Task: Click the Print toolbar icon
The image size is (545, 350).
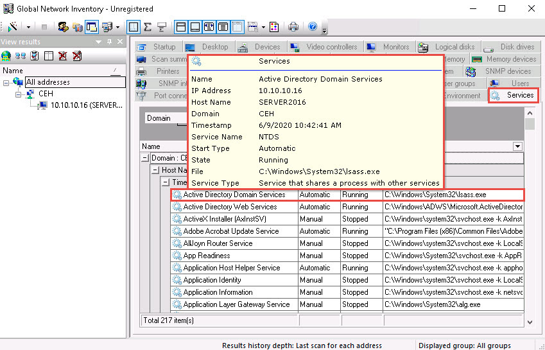Action: click(293, 27)
